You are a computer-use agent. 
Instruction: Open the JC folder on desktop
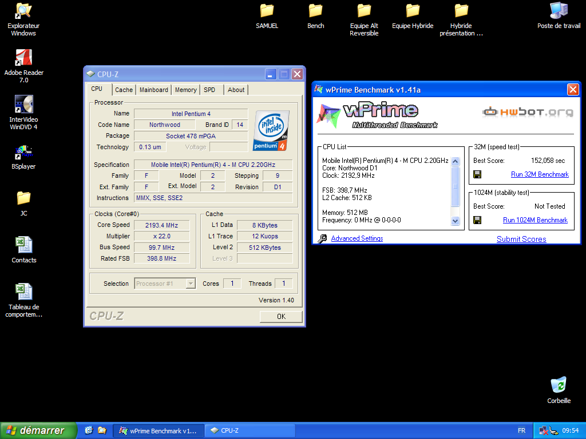tap(23, 203)
